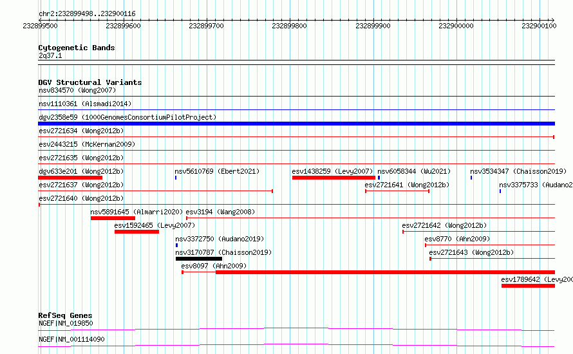Click the red line under esv2721641
This screenshot has width=573, height=354.
(397, 191)
